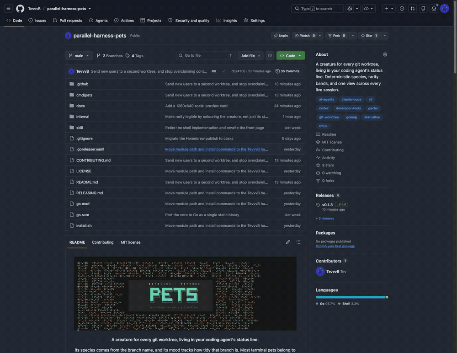
Task: View 2 Branches link
Action: coord(110,55)
